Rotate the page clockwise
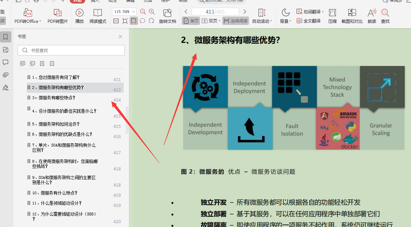The image size is (411, 227). [151, 21]
